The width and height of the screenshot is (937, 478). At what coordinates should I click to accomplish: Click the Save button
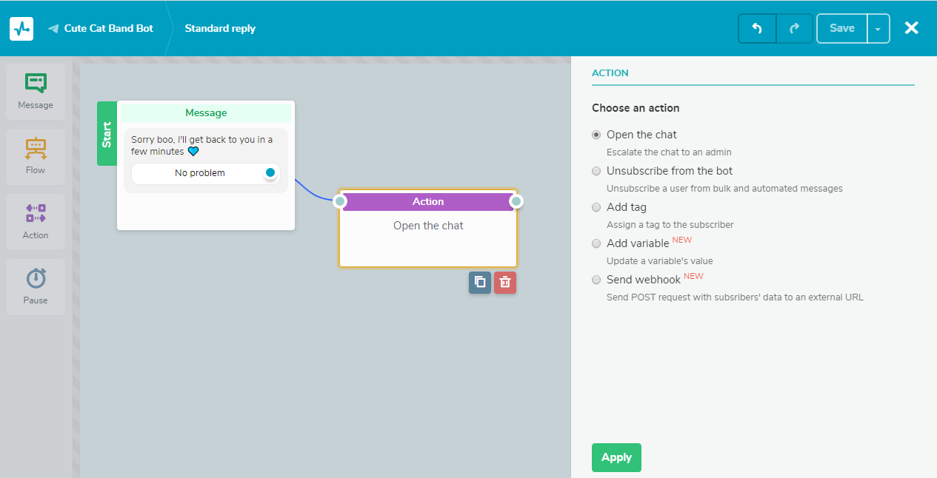[x=841, y=28]
